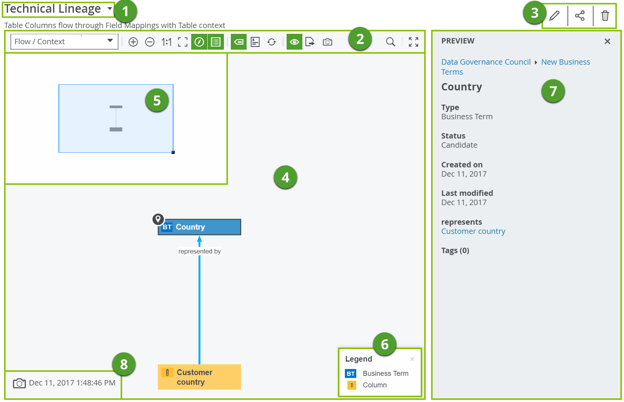The image size is (624, 402).
Task: Open Data Governance Council breadcrumb link
Action: 486,62
